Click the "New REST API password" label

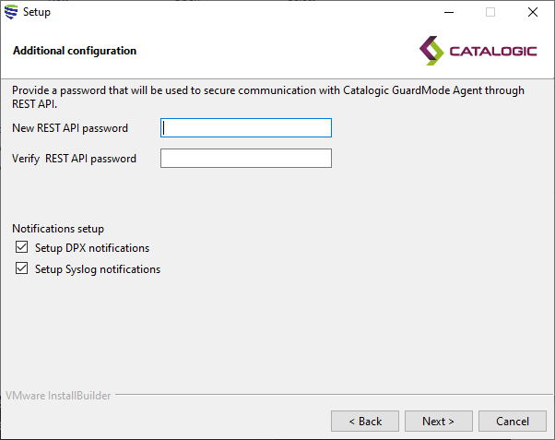click(x=70, y=128)
